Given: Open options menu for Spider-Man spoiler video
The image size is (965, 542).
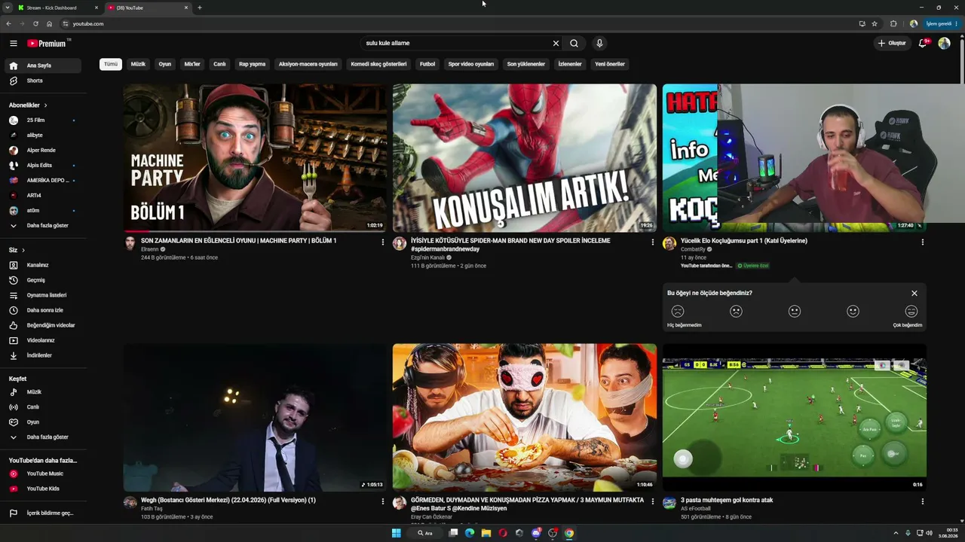Looking at the screenshot, I should tap(653, 242).
